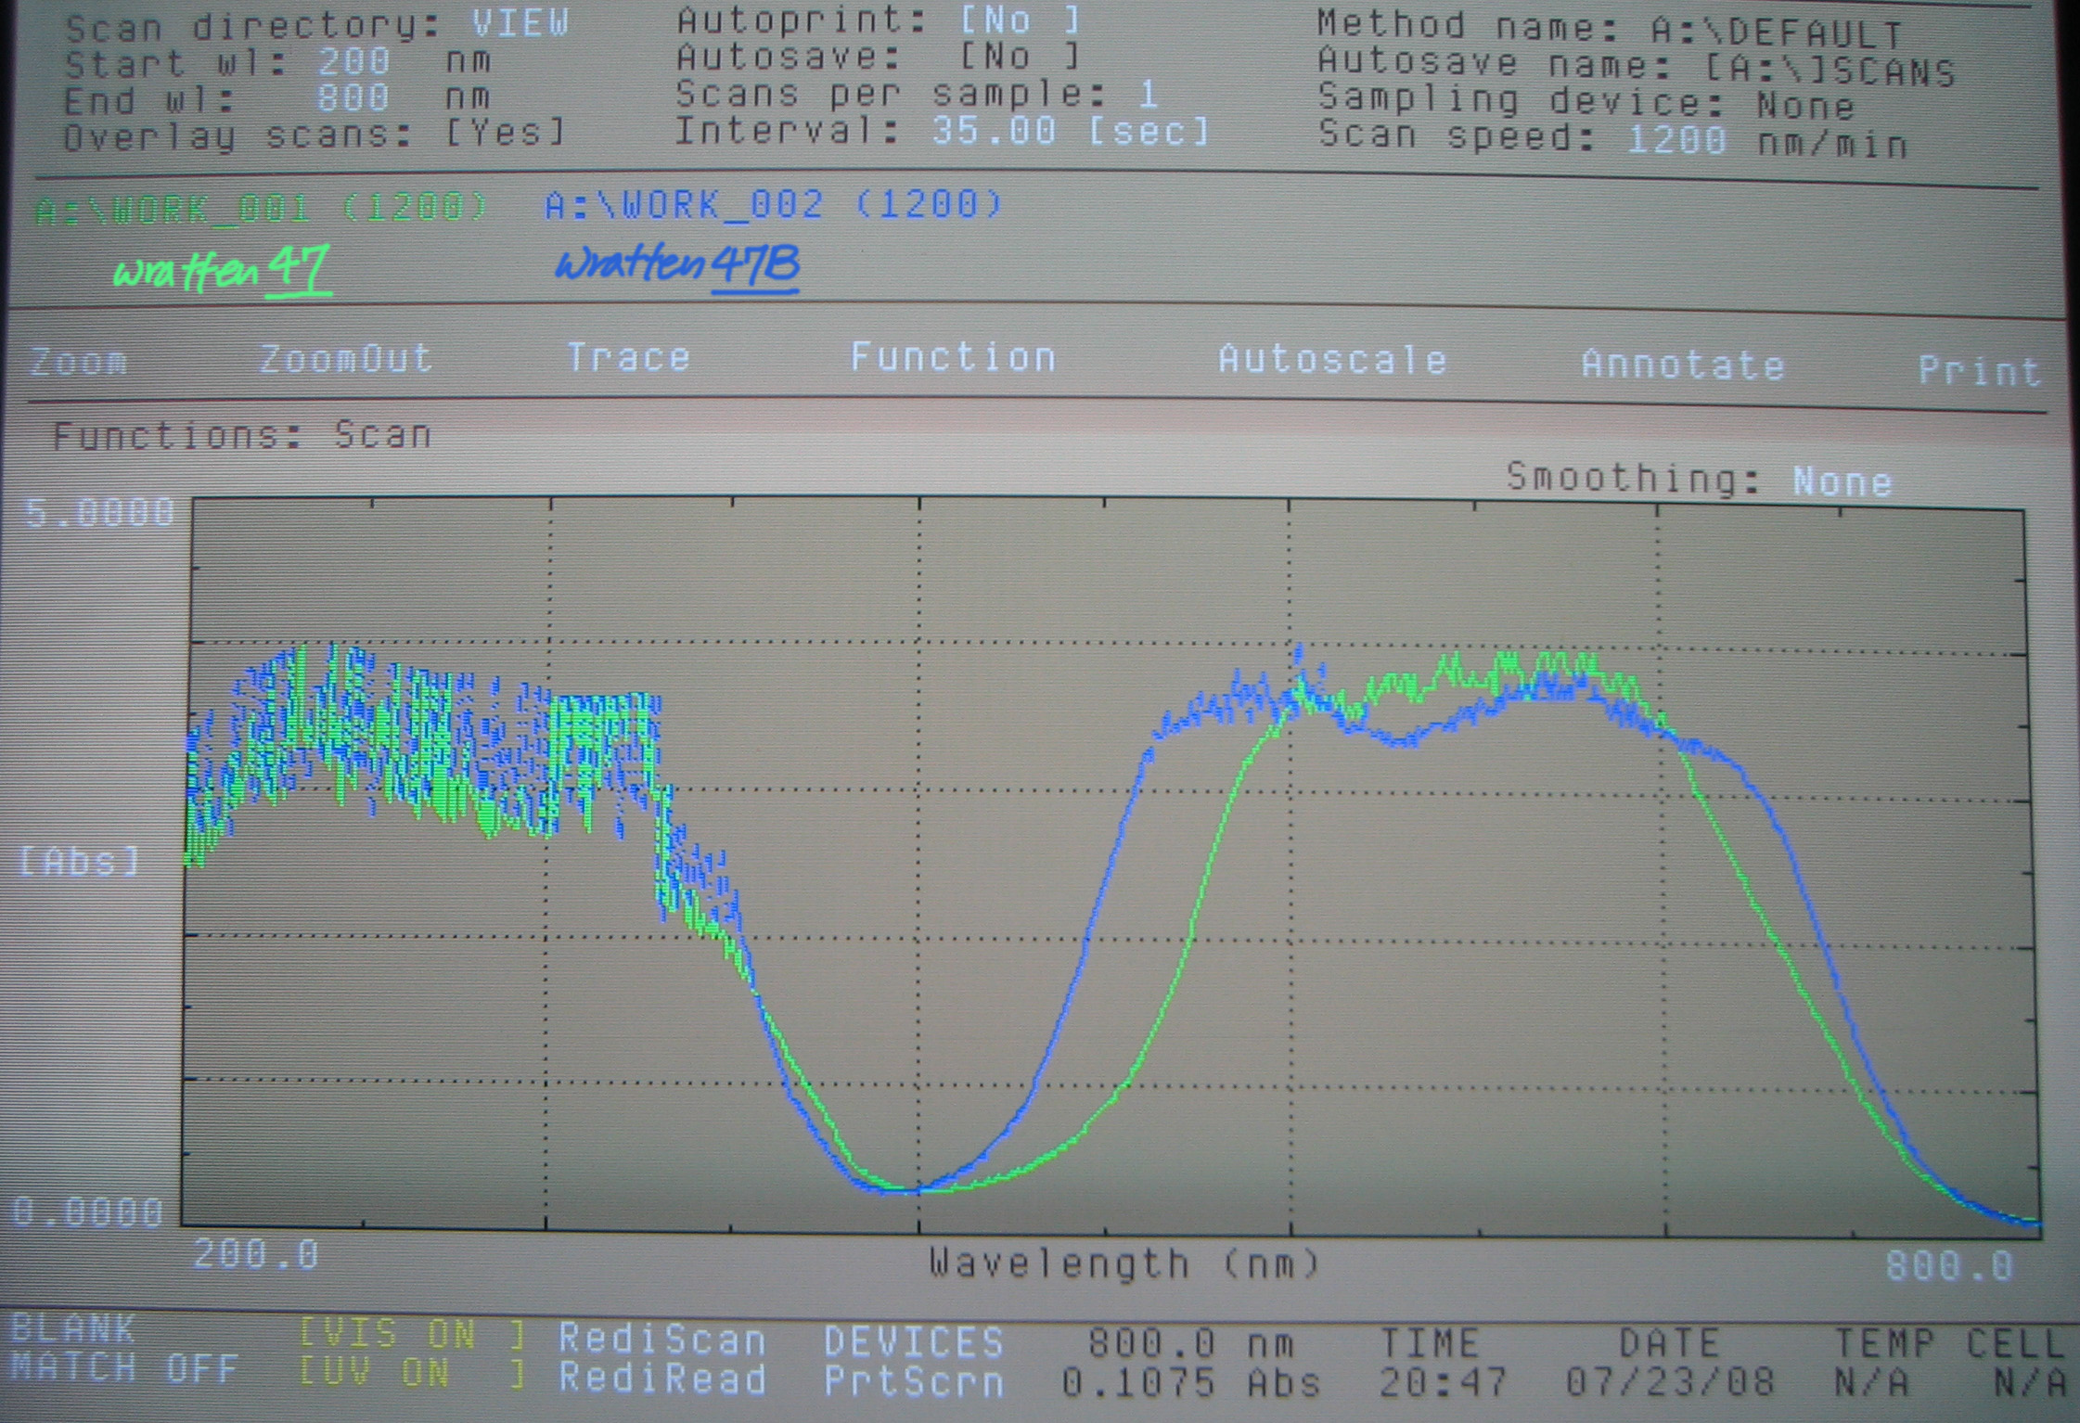The image size is (2080, 1423).
Task: Click the Autoscale menu command
Action: tap(1332, 360)
